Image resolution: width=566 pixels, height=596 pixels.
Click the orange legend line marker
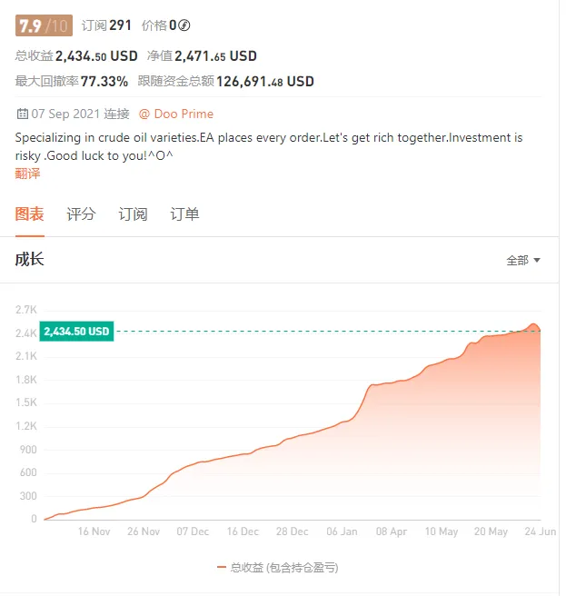pos(222,568)
